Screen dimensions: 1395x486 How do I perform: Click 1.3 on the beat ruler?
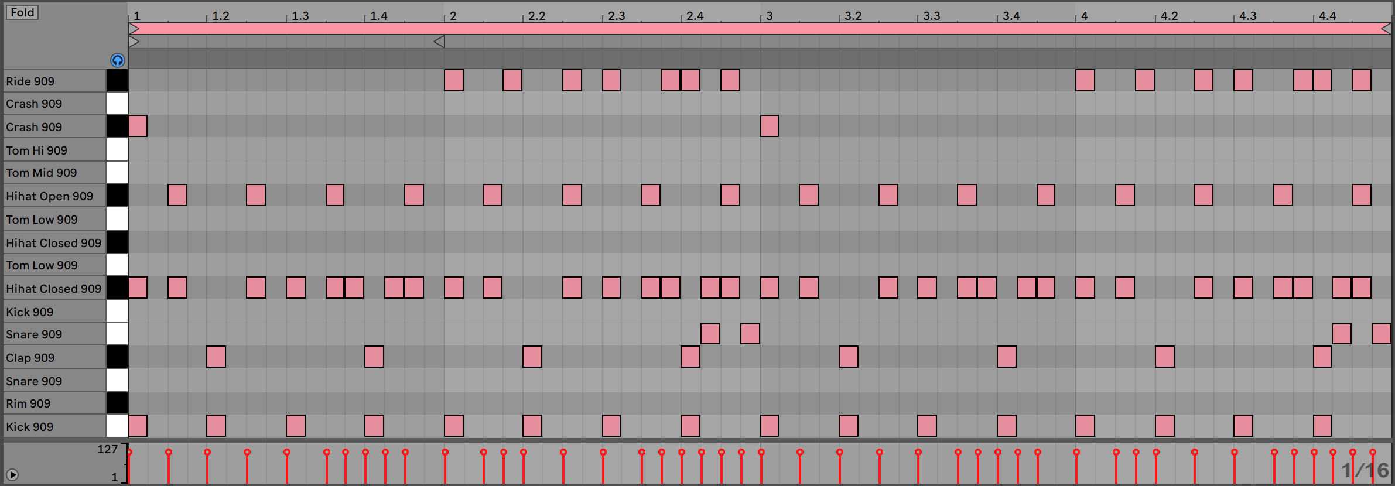tap(300, 16)
